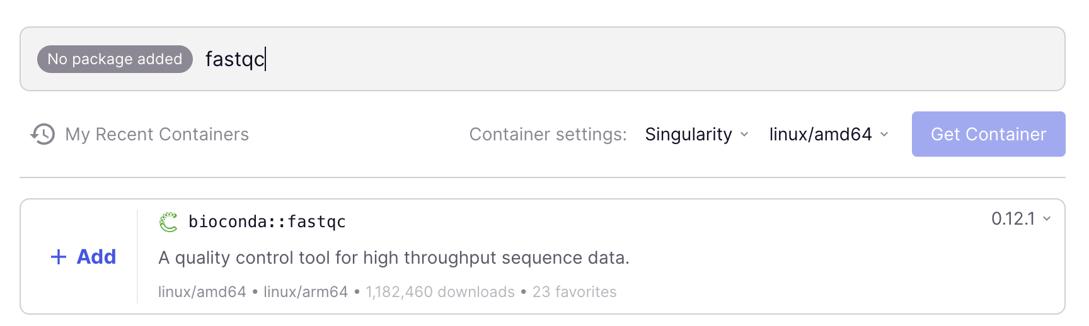Click the 'No package added' badge
Viewport: 1089px width, 326px height.
pos(115,59)
